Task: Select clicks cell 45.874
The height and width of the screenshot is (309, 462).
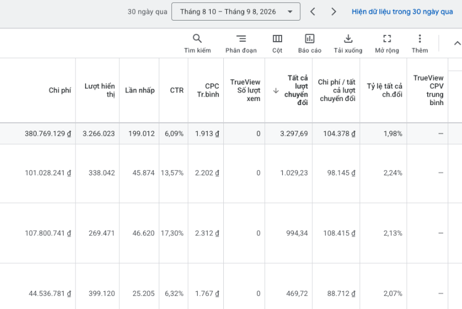Action: click(x=143, y=173)
